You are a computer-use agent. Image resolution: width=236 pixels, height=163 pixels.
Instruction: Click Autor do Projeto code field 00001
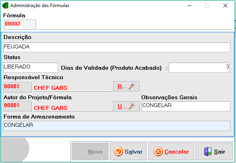(x=17, y=106)
